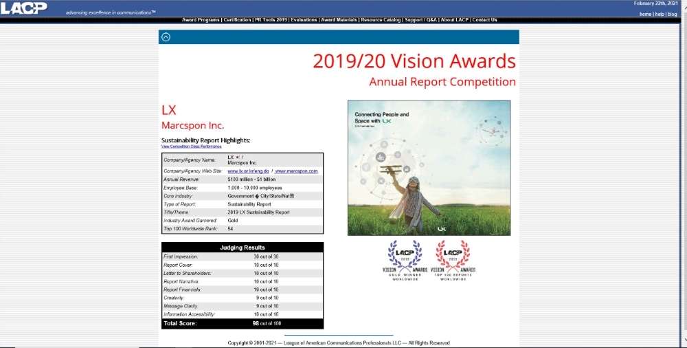Select the Marcspon Inc. heading
Viewport: 687px width, 348px height.
193,125
